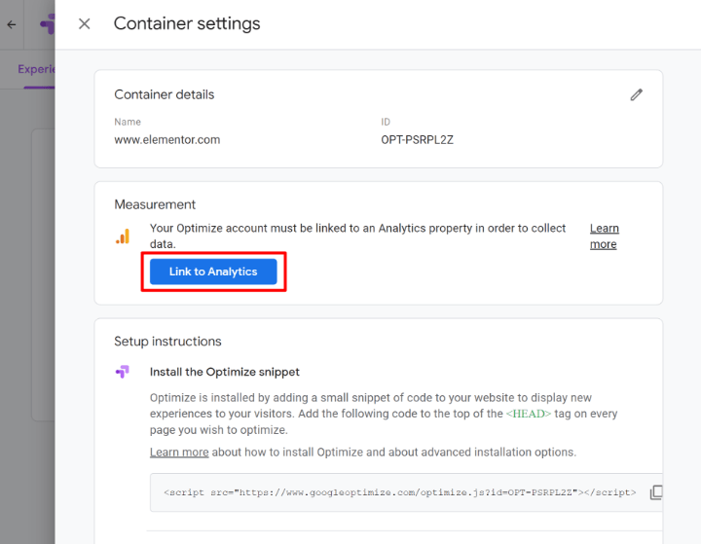The height and width of the screenshot is (544, 701).
Task: Click the Setup instructions section heading
Action: click(167, 342)
